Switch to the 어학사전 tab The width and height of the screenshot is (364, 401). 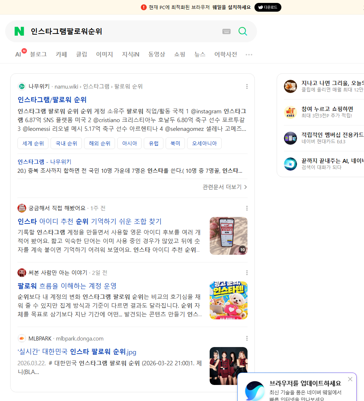click(x=226, y=54)
